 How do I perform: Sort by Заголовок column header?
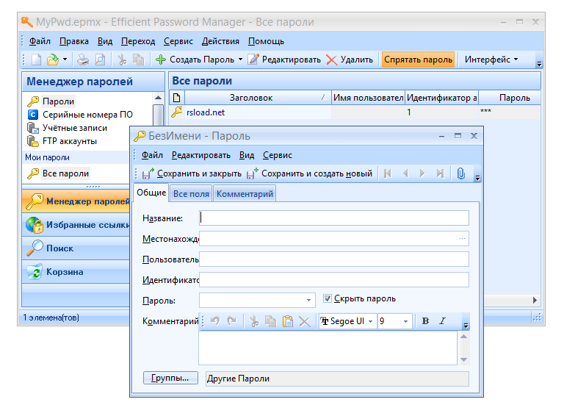[258, 98]
